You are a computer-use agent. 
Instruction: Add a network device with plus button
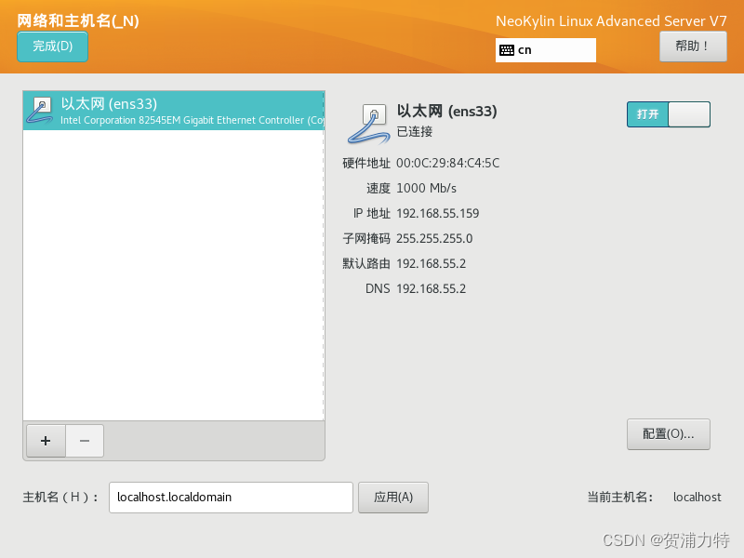pyautogui.click(x=46, y=441)
